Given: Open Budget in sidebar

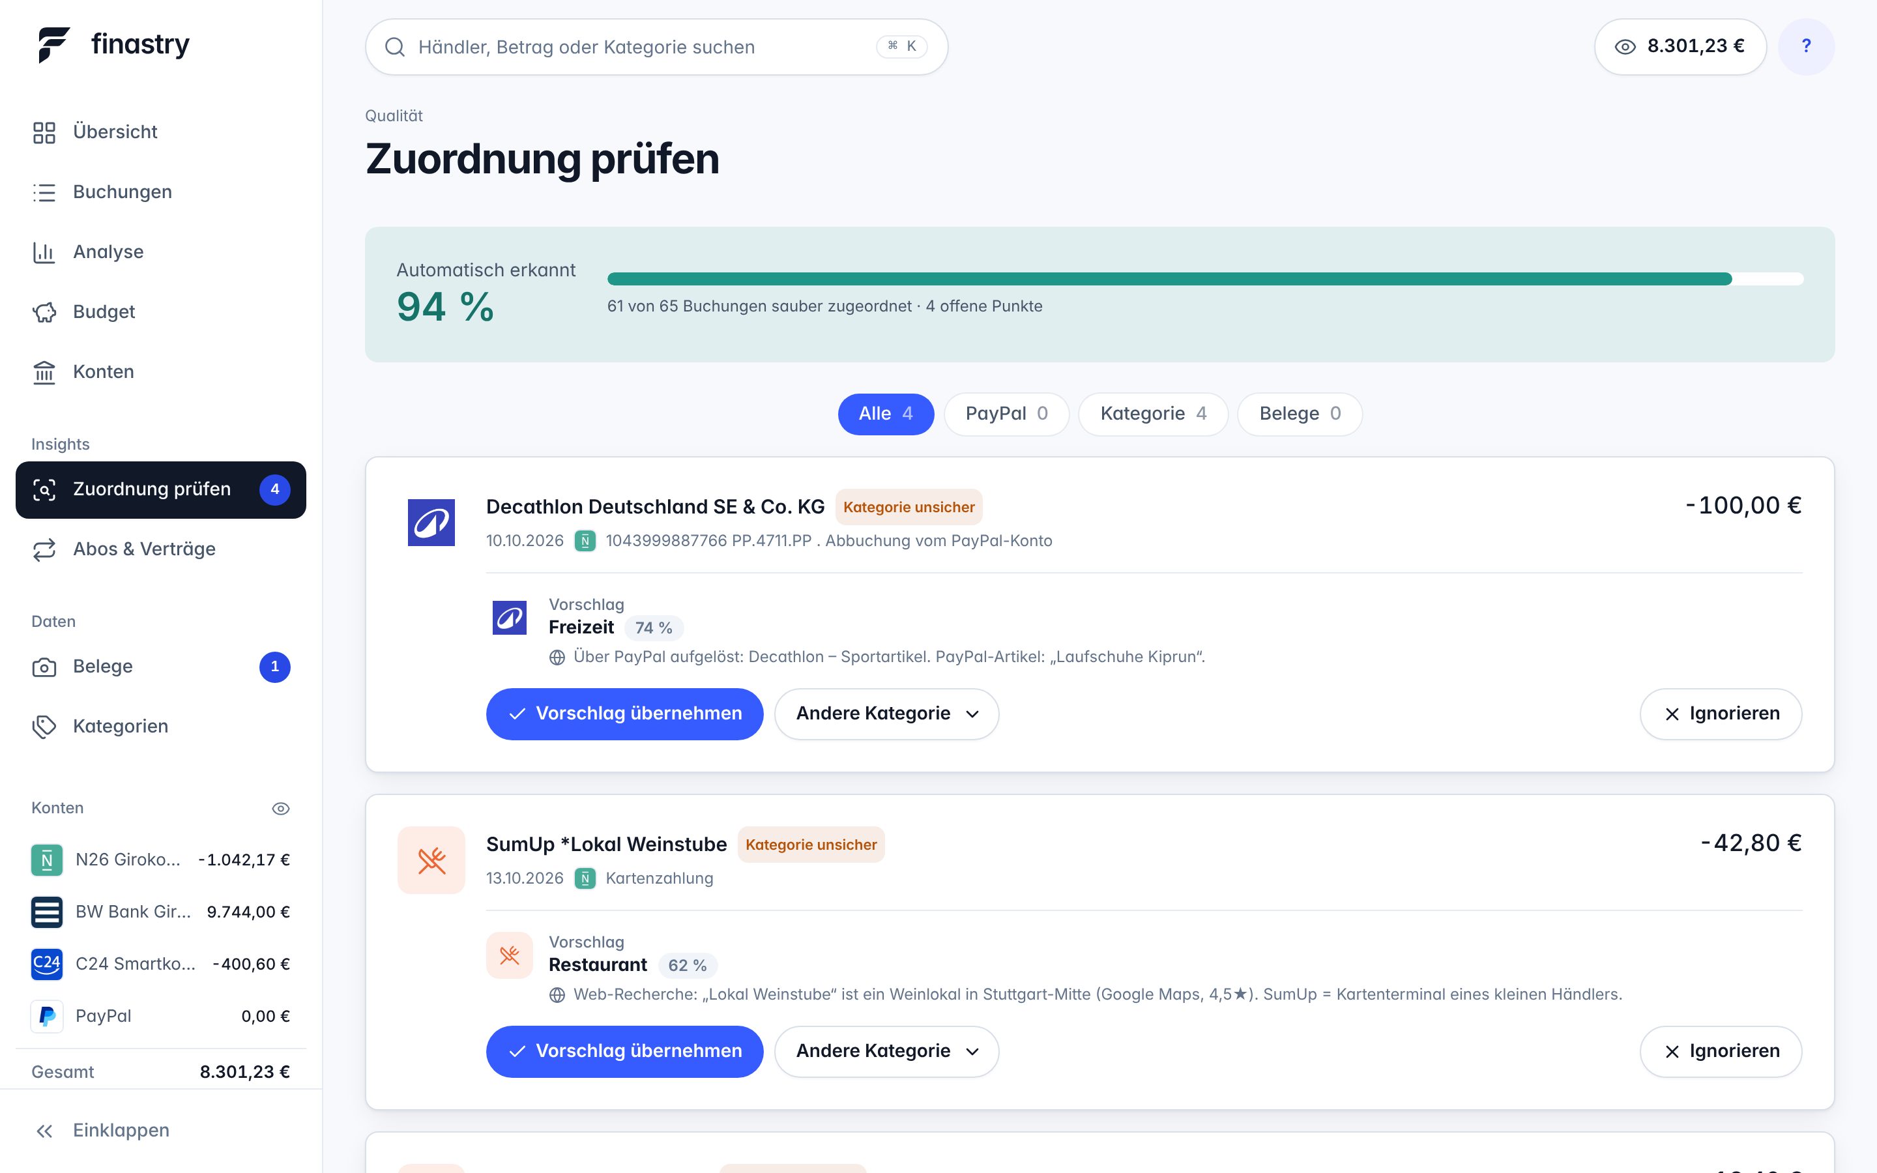Looking at the screenshot, I should 160,312.
